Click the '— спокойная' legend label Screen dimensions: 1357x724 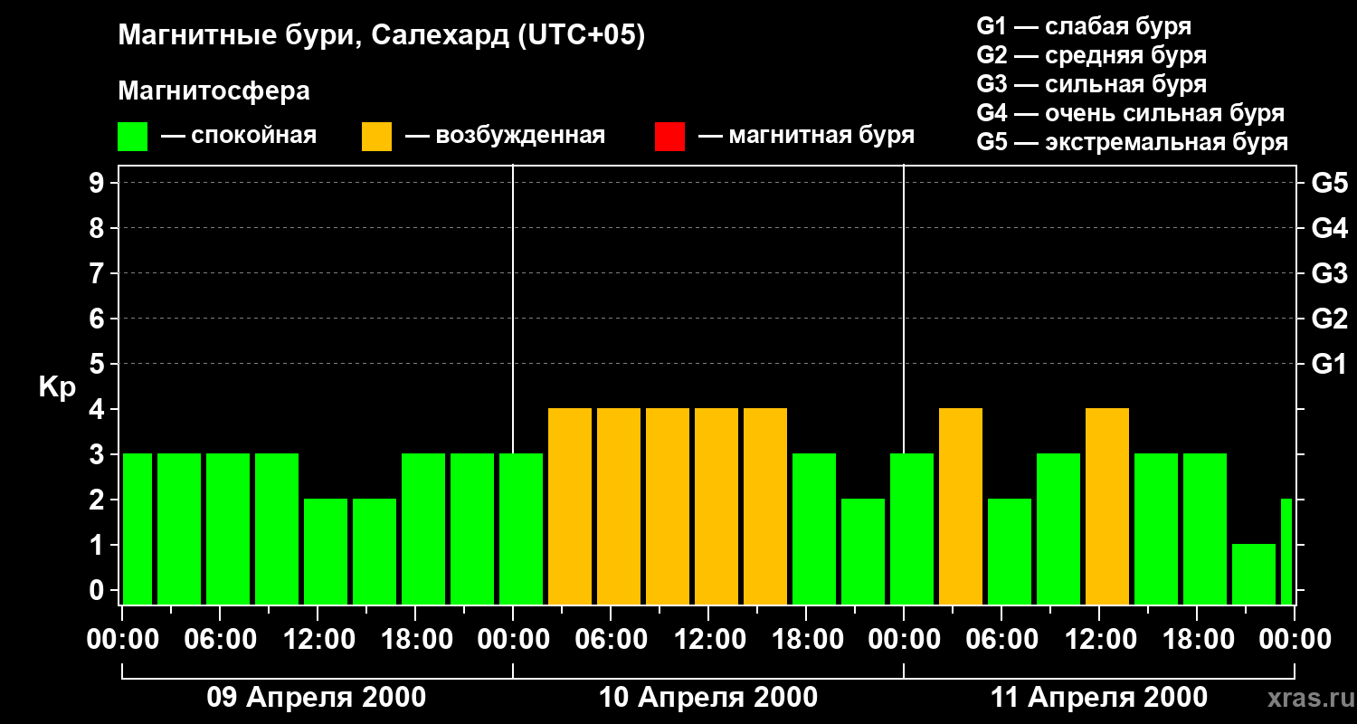[x=239, y=136]
